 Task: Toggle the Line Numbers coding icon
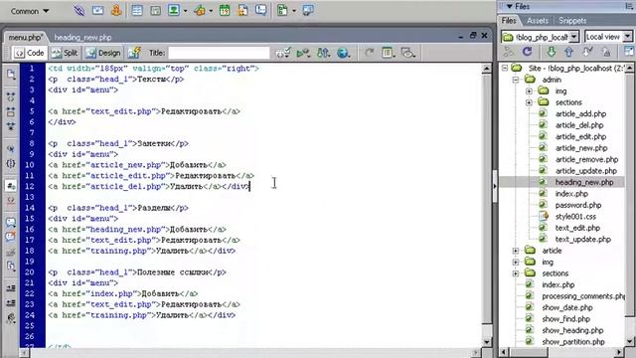[11, 186]
